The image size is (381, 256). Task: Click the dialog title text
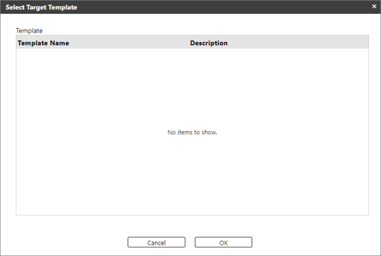point(41,7)
